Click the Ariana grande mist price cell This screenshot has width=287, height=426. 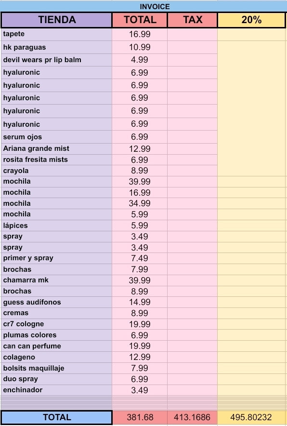coord(140,149)
